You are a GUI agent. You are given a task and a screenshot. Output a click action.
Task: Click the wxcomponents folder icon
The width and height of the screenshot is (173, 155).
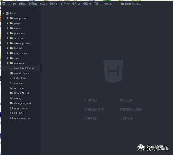point(11,43)
